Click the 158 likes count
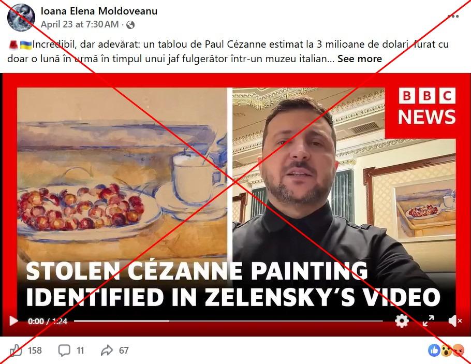Viewport: 471px width, 364px height. 35,351
